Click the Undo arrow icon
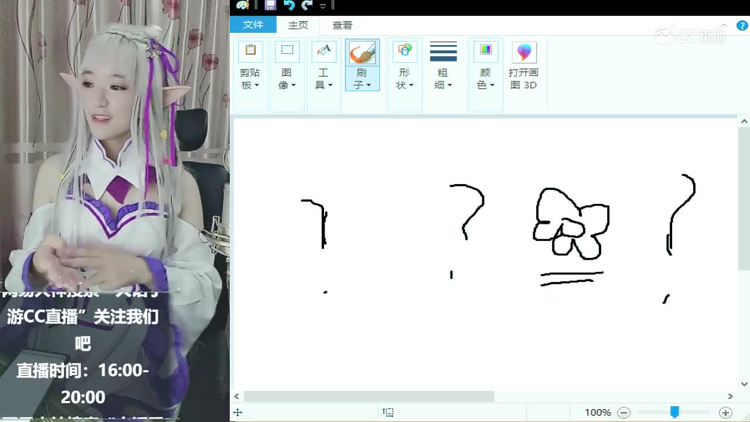The image size is (750, 422). click(288, 5)
